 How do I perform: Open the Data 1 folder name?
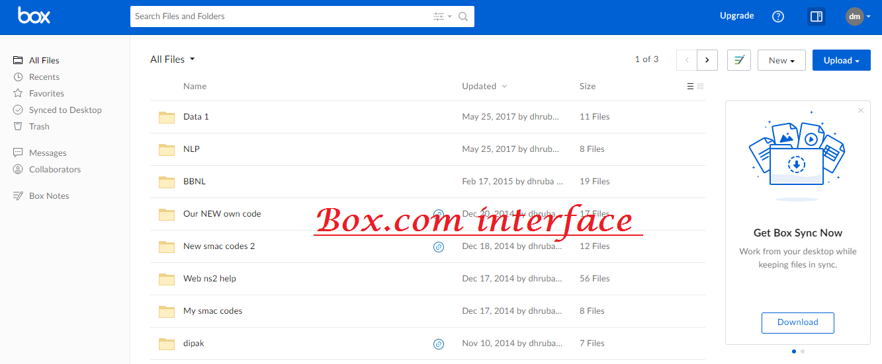196,117
